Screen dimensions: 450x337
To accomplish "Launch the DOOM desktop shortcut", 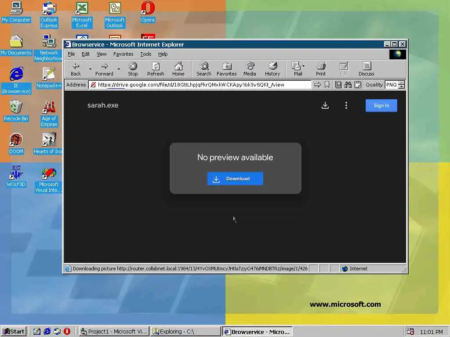I will click(16, 144).
